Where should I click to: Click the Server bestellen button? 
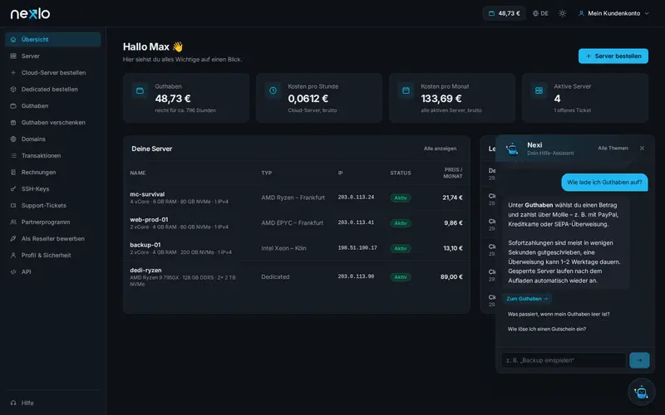point(613,56)
